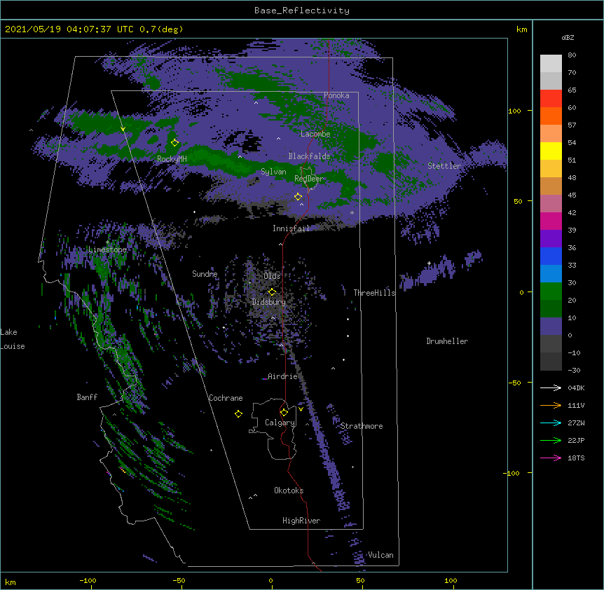Click the 0 tick on the bottom axis
The height and width of the screenshot is (590, 604).
click(x=270, y=580)
